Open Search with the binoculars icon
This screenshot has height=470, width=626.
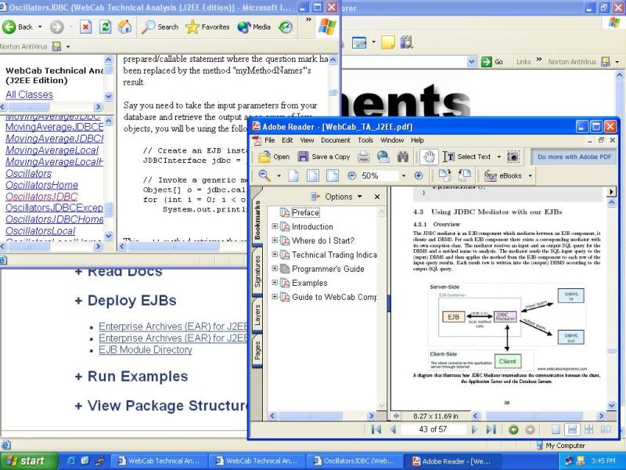[403, 157]
